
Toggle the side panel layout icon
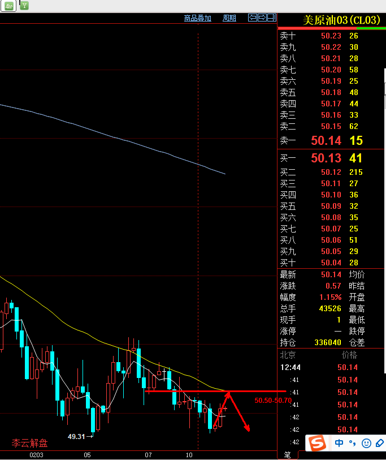(x=271, y=18)
